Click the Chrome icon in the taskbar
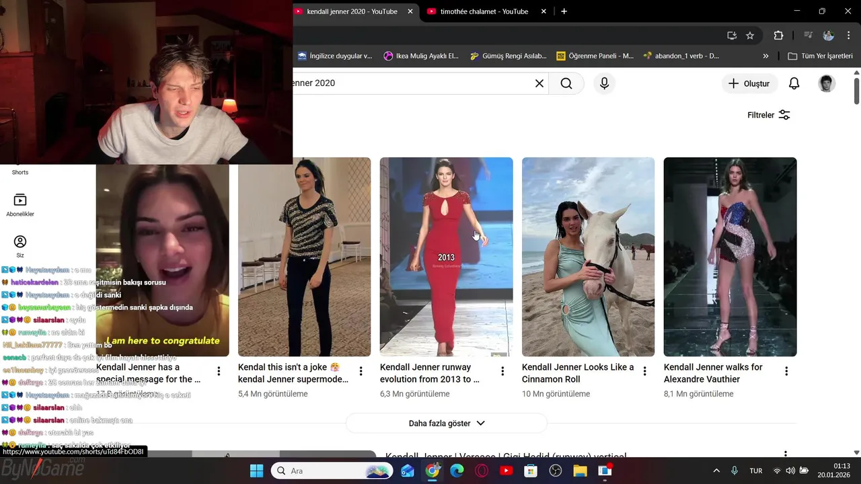The width and height of the screenshot is (861, 484). [x=433, y=471]
